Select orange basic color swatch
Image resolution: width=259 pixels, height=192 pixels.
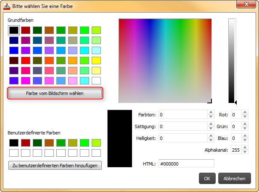[x=73, y=60]
